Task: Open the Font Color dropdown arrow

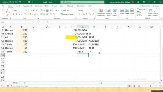Action: click(37, 14)
